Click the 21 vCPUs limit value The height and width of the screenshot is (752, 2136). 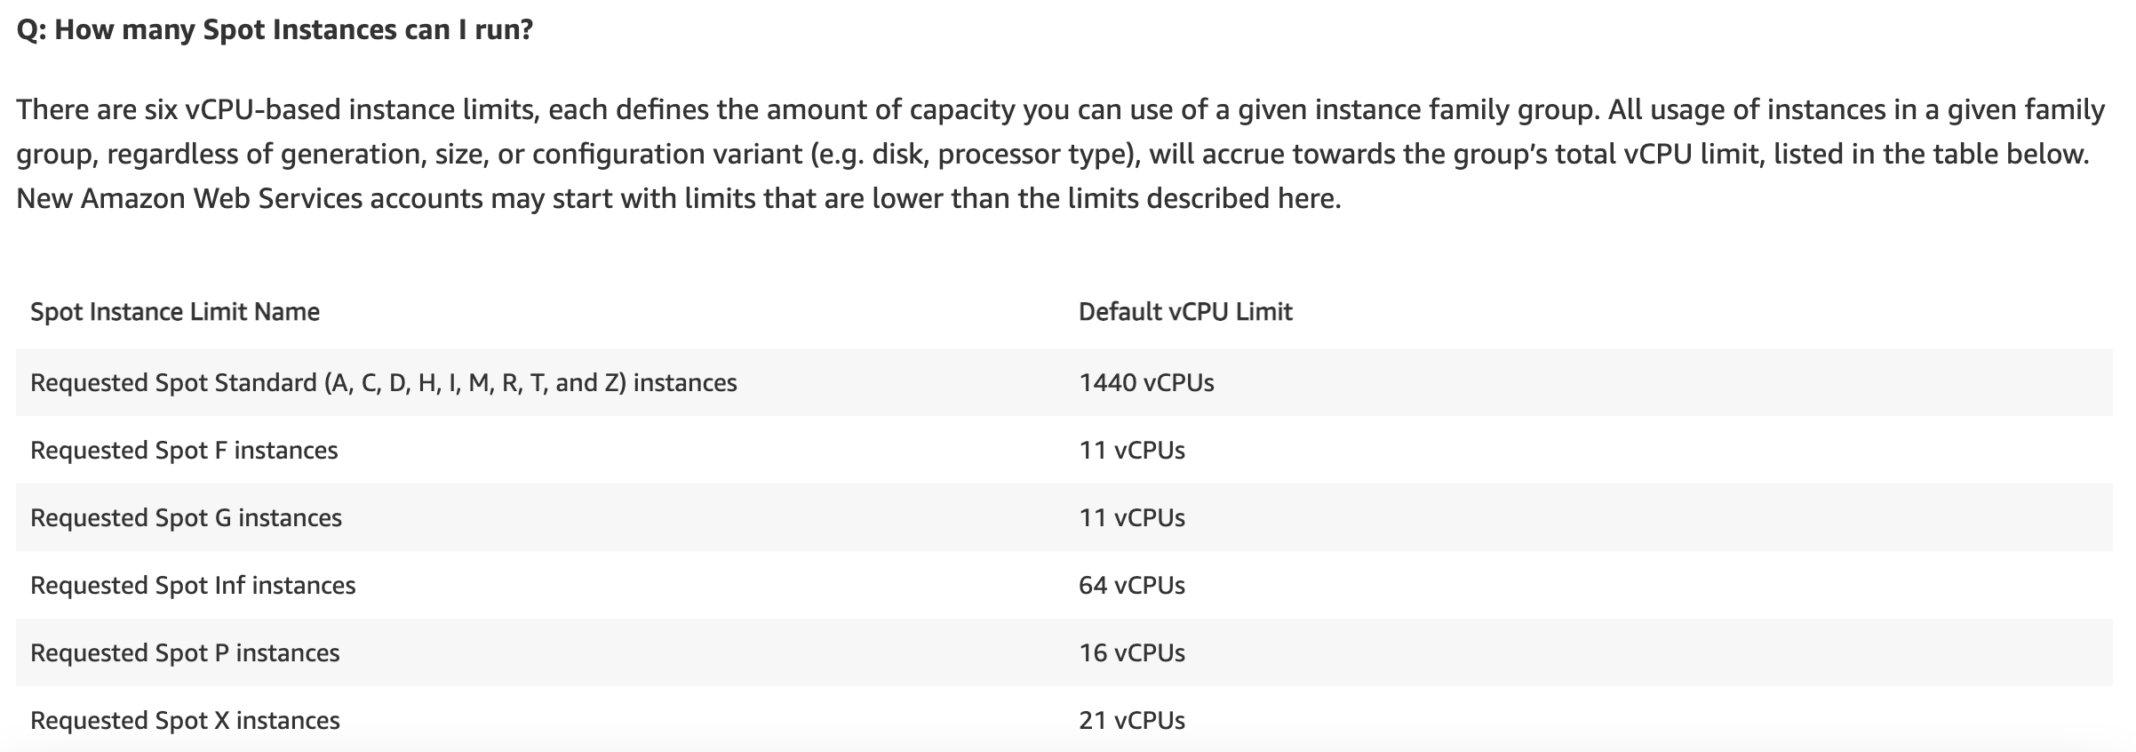click(1132, 721)
